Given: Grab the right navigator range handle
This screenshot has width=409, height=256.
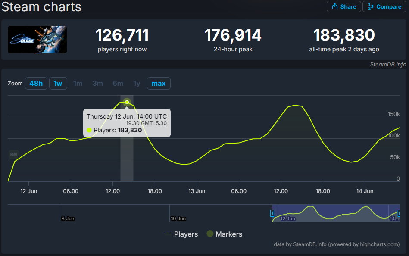Looking at the screenshot, I should click(399, 213).
